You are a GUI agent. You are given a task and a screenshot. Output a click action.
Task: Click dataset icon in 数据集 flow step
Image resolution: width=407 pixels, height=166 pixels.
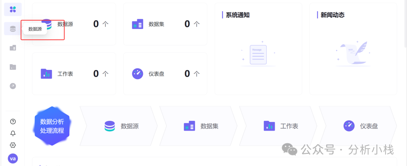pyautogui.click(x=189, y=126)
